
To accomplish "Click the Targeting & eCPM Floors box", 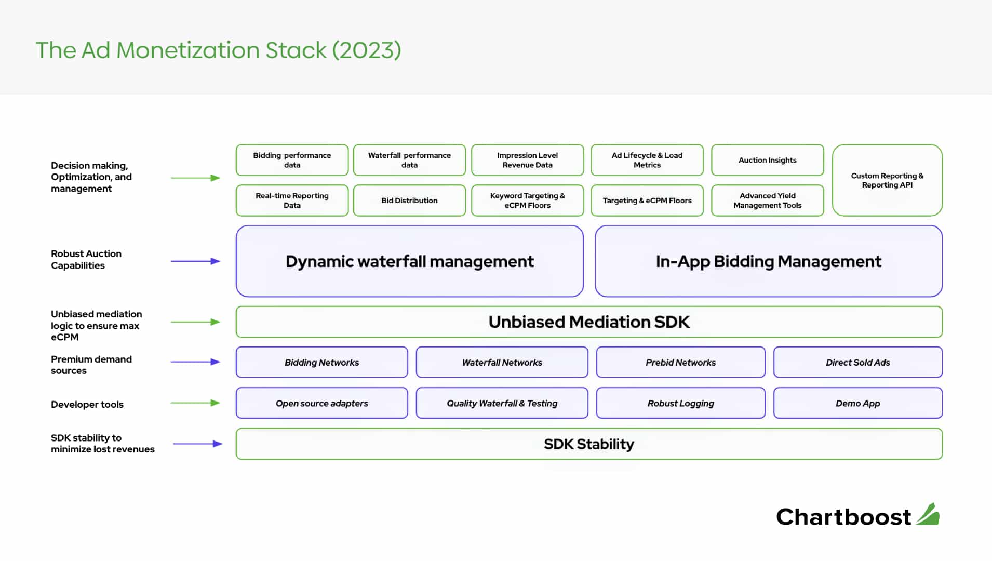I will pyautogui.click(x=647, y=201).
